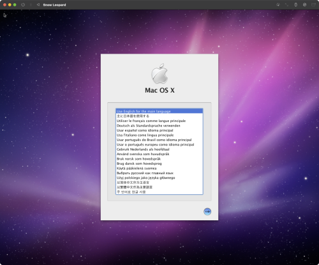Select the Simplified Chinese language row
Image resolution: width=319 pixels, height=265 pixels.
(x=159, y=183)
